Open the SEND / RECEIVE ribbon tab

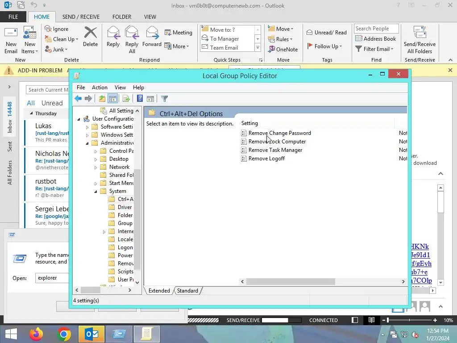click(x=81, y=17)
